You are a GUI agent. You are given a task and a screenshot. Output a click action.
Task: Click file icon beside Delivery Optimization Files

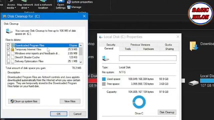[13, 61]
